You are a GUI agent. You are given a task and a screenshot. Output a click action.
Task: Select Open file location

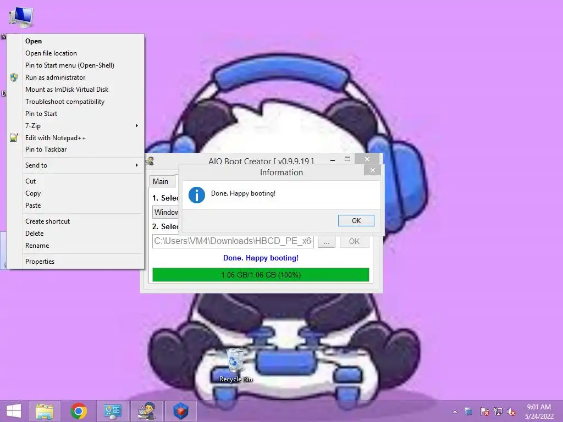76,53
